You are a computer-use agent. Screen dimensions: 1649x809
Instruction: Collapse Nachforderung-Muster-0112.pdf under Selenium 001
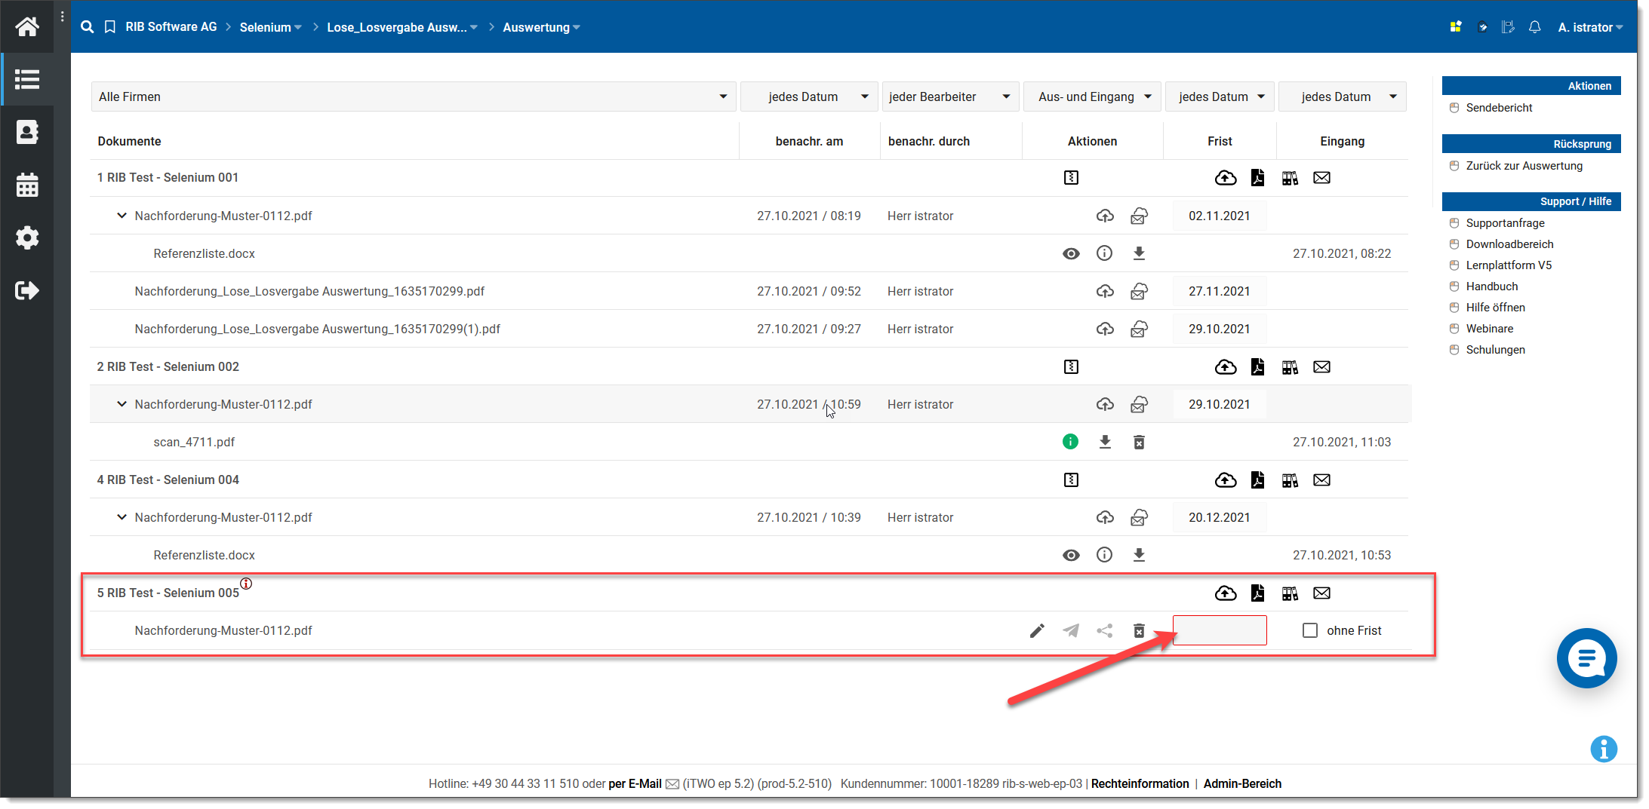coord(122,216)
